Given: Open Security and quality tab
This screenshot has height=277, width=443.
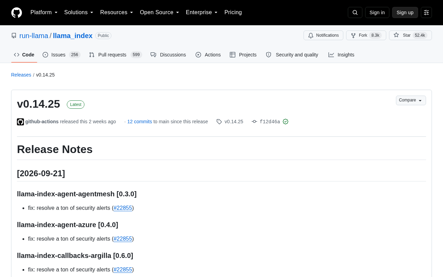Looking at the screenshot, I should click(292, 55).
